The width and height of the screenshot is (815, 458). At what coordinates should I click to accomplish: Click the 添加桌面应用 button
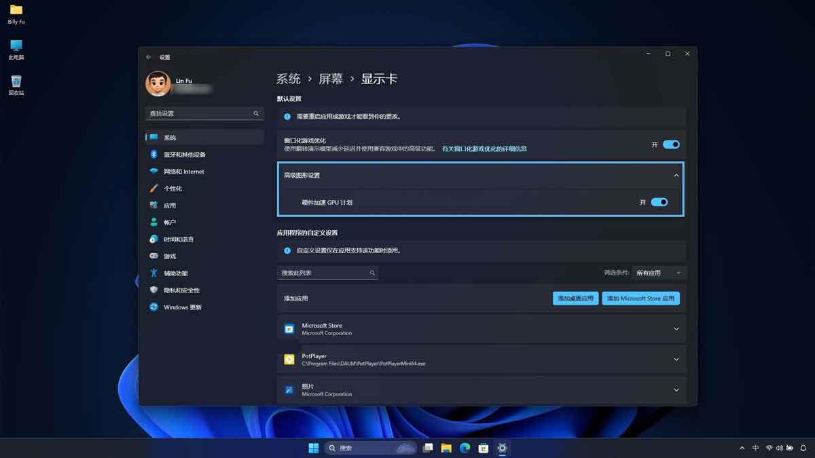(575, 298)
